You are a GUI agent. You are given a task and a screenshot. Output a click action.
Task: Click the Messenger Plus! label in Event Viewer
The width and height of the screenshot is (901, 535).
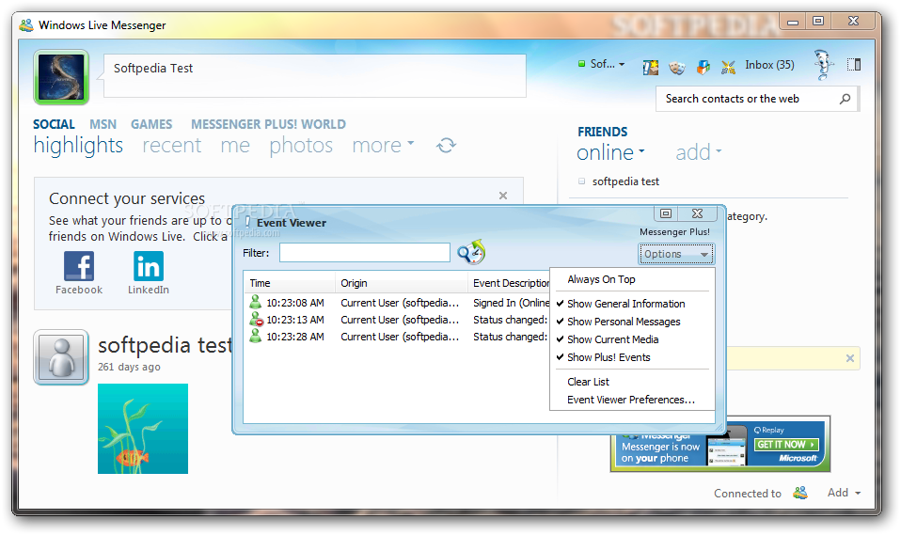tap(674, 232)
